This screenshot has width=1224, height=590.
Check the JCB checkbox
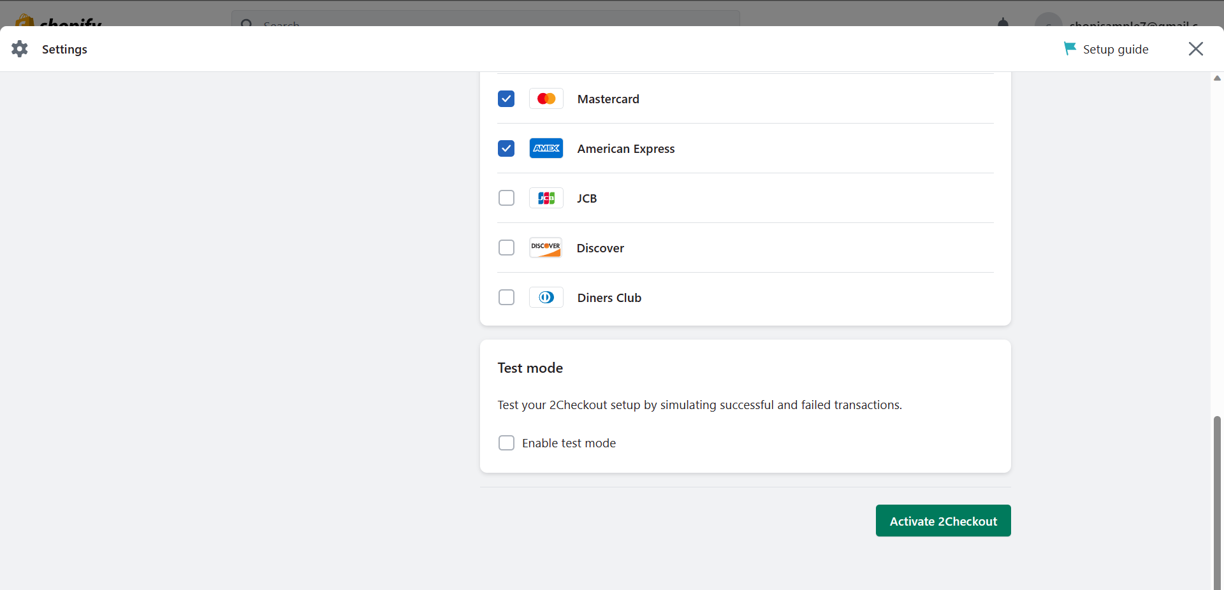pos(506,198)
